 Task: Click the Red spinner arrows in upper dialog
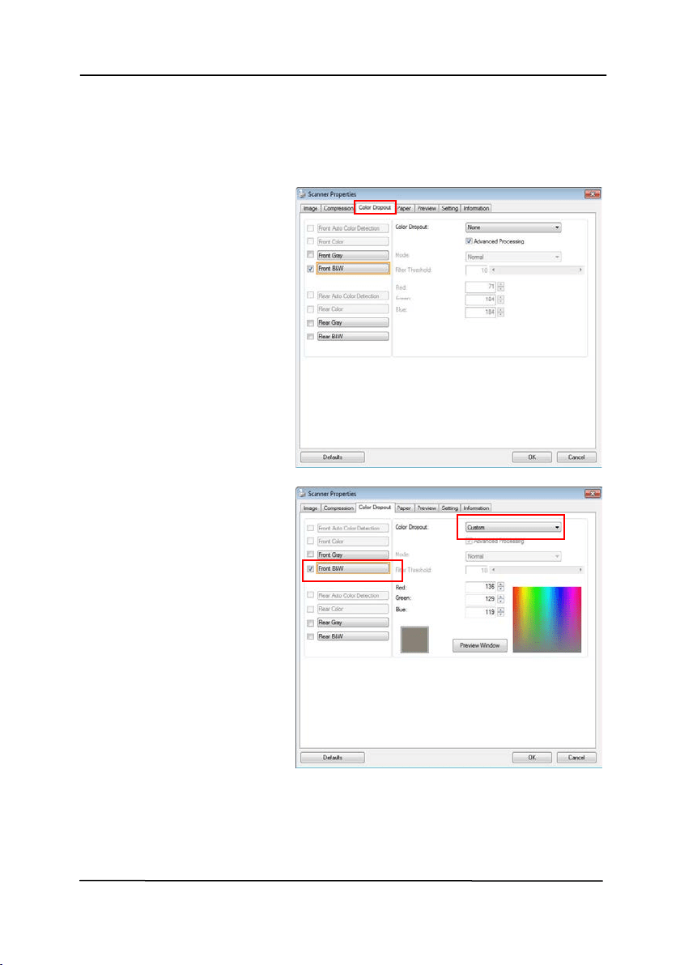tap(501, 287)
